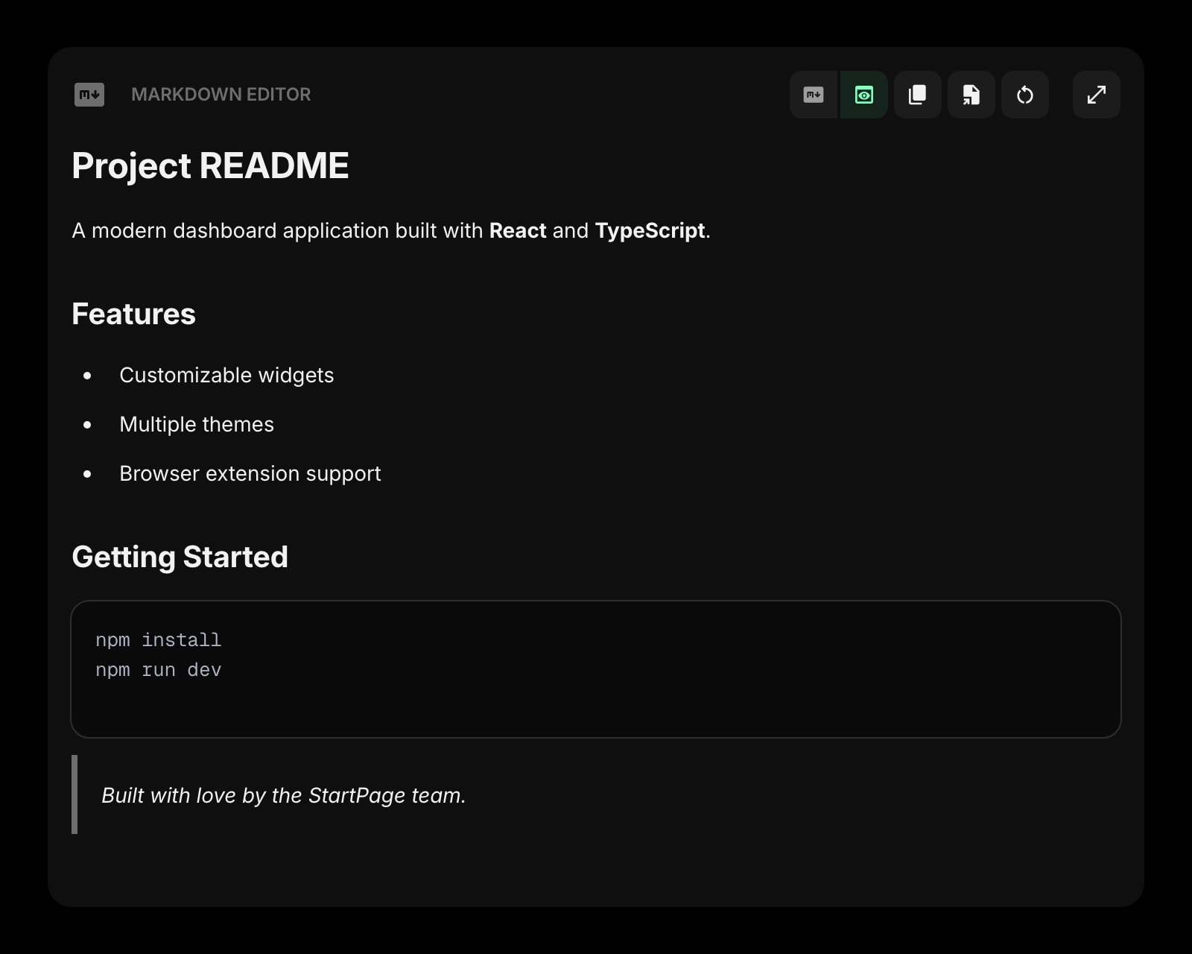1192x954 pixels.
Task: Reset the editor content
Action: 1025,95
